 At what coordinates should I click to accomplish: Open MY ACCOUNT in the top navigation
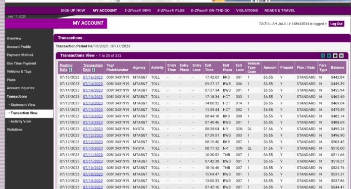pyautogui.click(x=105, y=11)
